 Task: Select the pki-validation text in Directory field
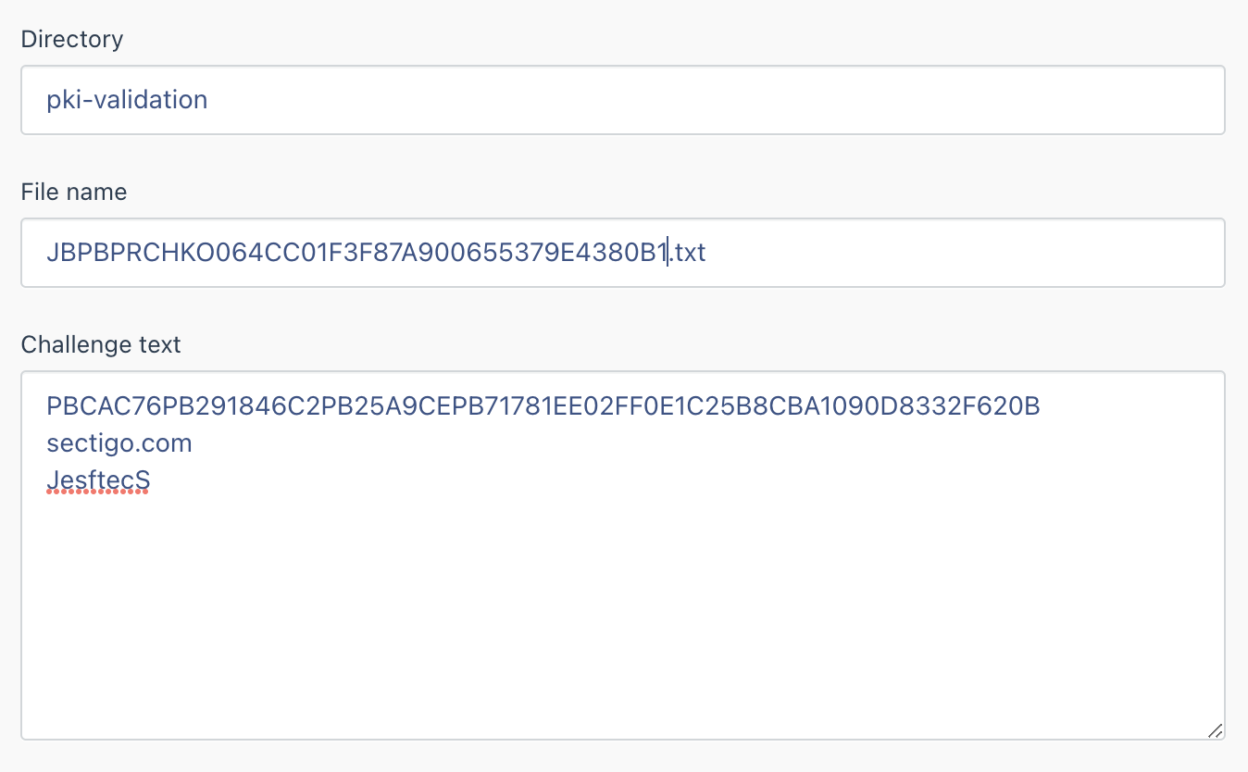click(127, 99)
